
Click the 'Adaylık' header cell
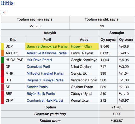point(50,33)
